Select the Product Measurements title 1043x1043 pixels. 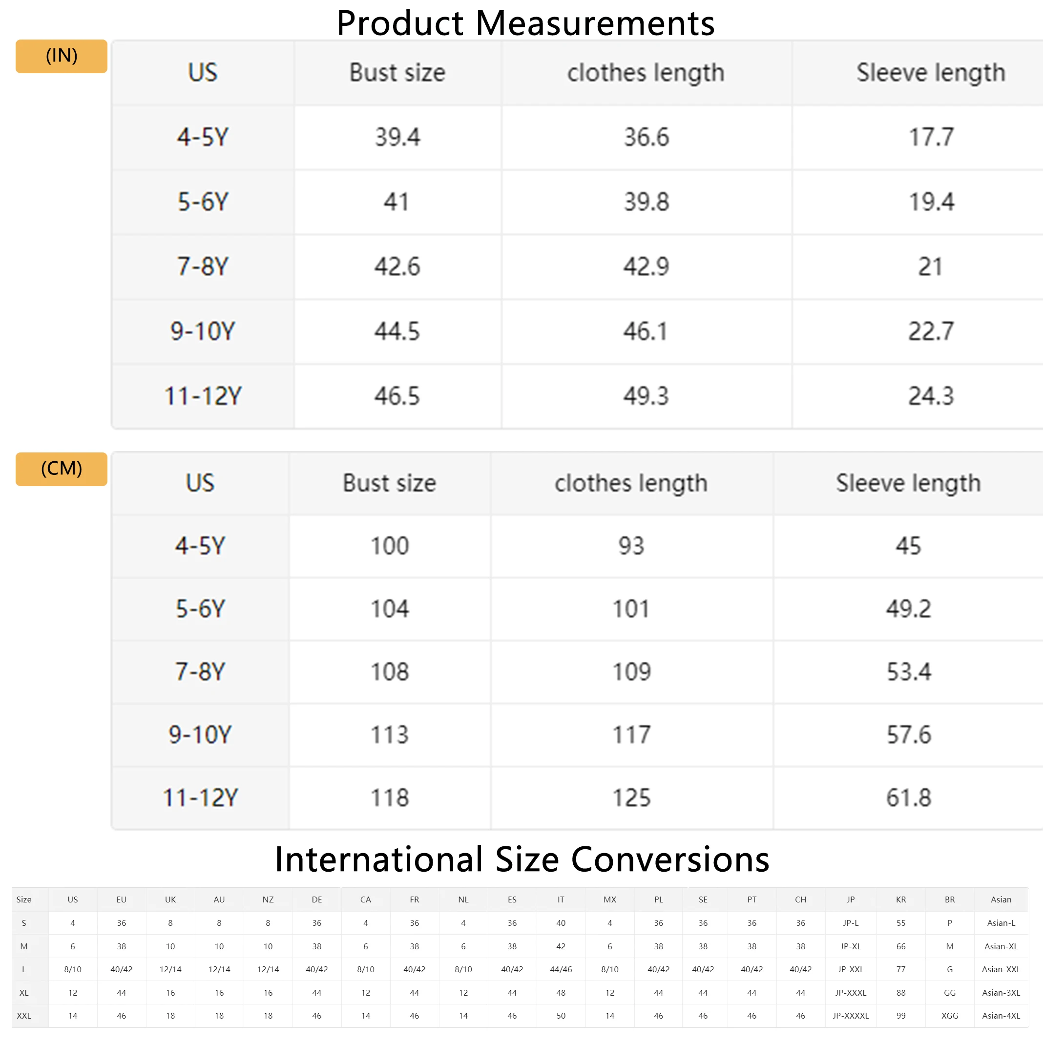pos(525,22)
